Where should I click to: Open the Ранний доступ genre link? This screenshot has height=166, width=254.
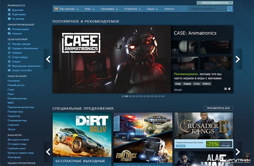[x=16, y=85]
